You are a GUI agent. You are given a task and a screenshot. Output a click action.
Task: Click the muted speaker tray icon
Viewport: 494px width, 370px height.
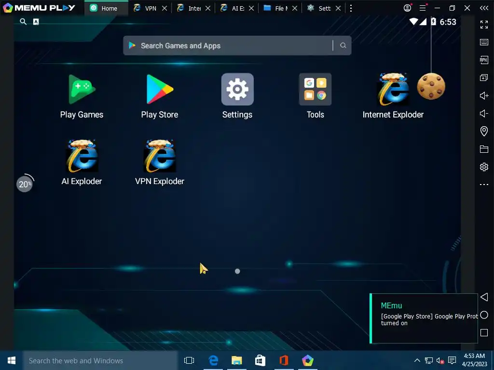pos(440,360)
